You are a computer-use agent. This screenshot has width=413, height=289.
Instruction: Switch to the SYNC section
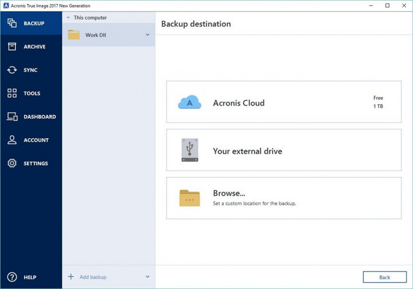[x=31, y=70]
